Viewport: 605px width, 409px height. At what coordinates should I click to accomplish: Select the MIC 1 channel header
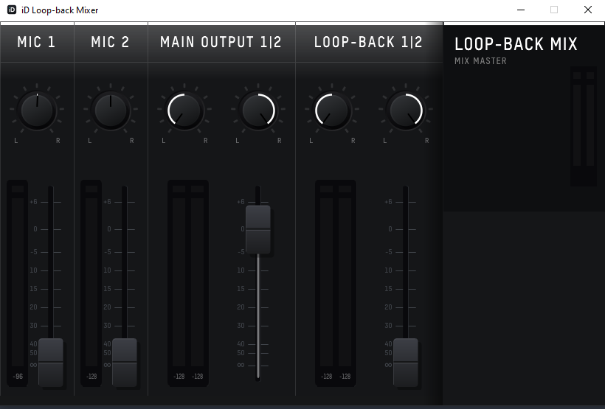point(37,42)
